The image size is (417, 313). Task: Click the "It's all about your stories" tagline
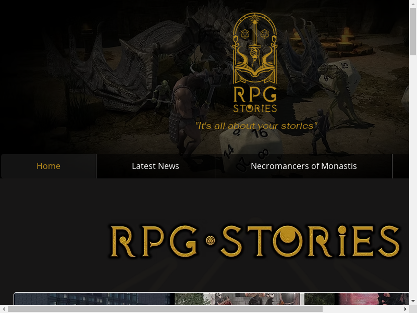pos(256,126)
